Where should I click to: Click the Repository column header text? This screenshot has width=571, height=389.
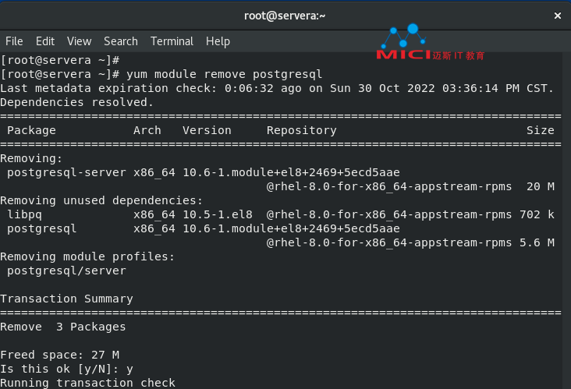(302, 130)
